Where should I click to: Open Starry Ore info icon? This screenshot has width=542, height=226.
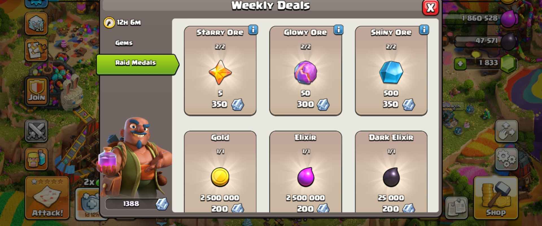(253, 30)
